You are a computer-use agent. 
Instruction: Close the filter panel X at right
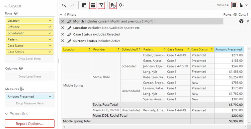pyautogui.click(x=248, y=21)
